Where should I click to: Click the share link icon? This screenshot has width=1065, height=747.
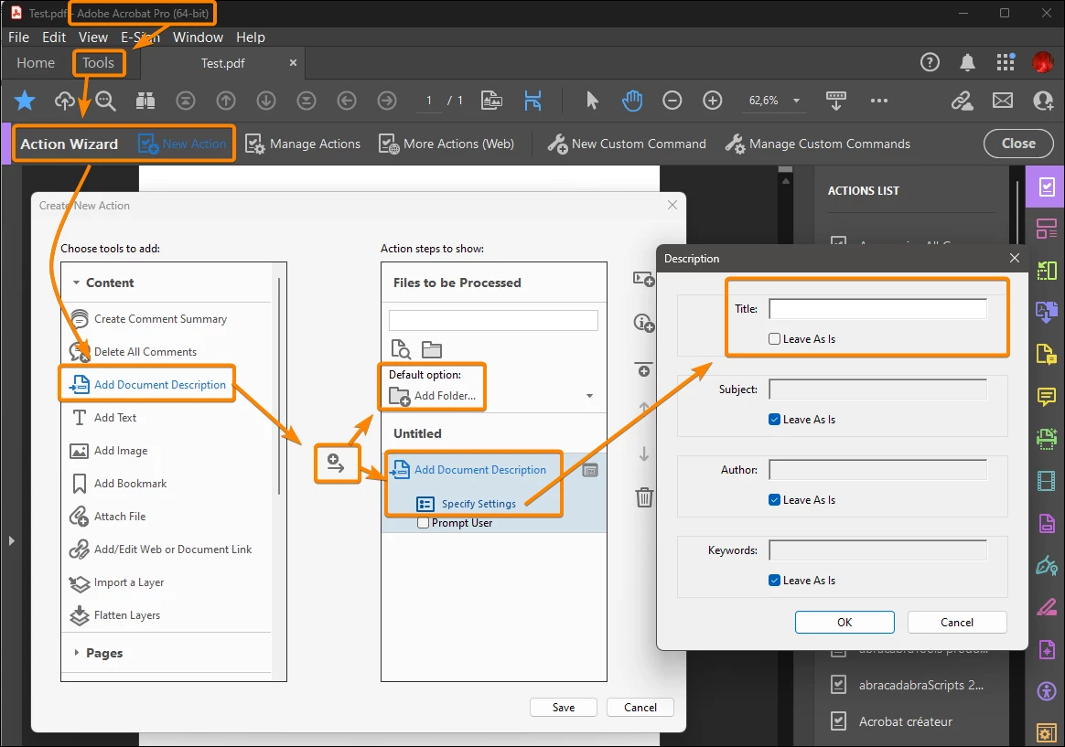point(962,101)
